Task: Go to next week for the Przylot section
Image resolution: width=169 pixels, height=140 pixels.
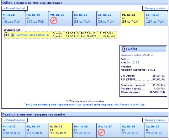Action: (x=155, y=120)
